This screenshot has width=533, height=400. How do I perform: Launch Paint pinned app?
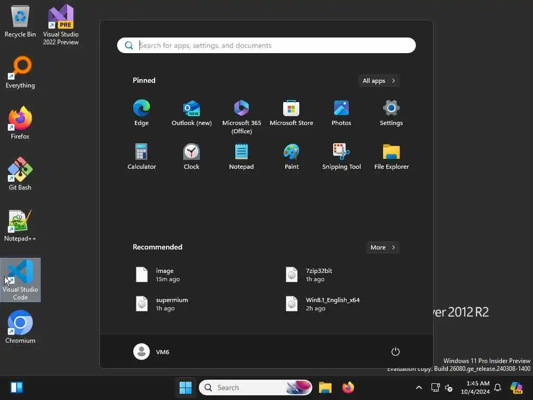pos(291,157)
